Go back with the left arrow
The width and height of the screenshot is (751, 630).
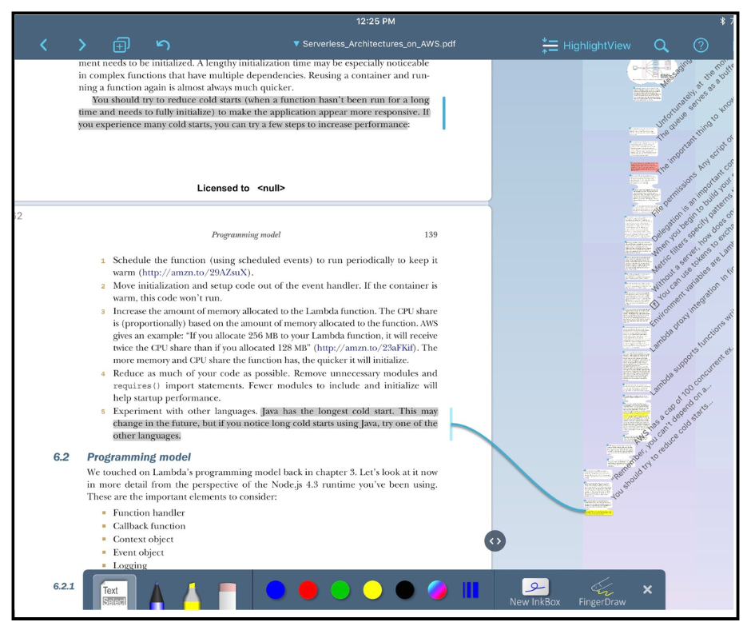click(44, 45)
